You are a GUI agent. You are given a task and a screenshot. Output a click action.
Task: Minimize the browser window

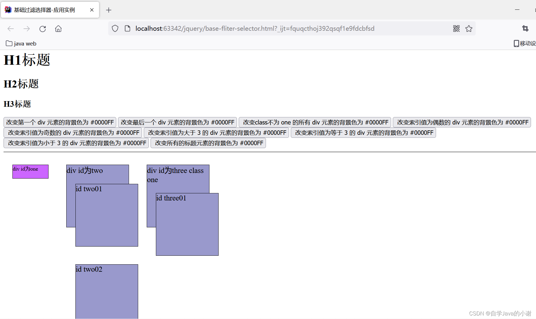pos(517,10)
